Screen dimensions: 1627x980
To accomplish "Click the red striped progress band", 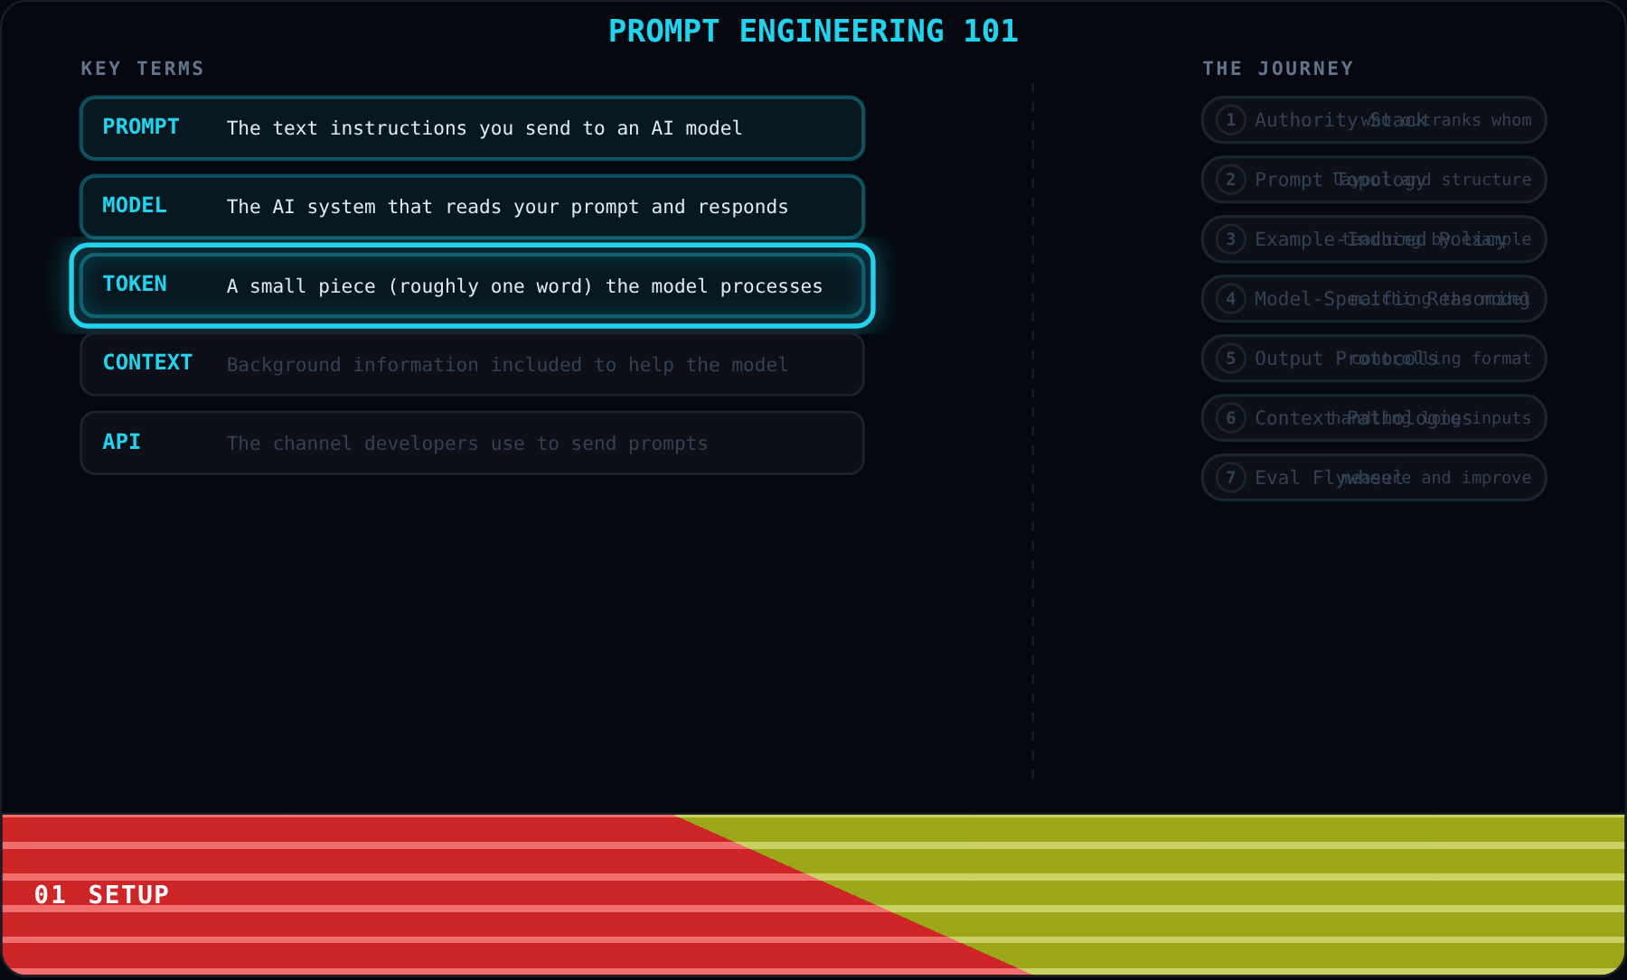I will tap(362, 895).
